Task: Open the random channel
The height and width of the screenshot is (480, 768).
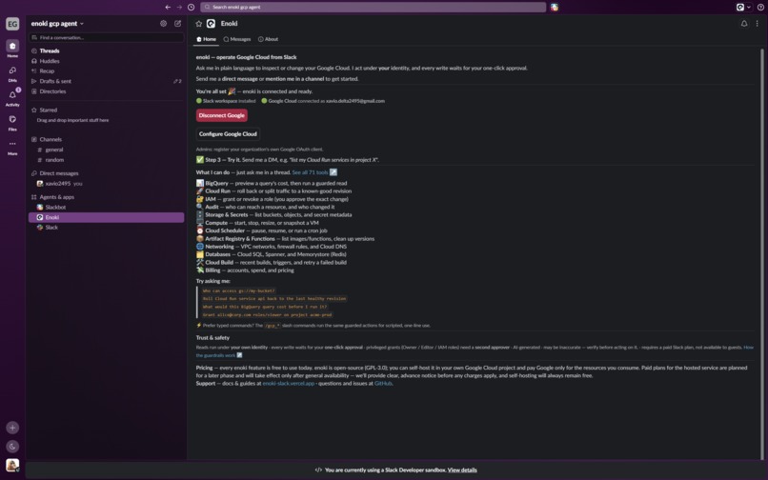Action: [107, 160]
